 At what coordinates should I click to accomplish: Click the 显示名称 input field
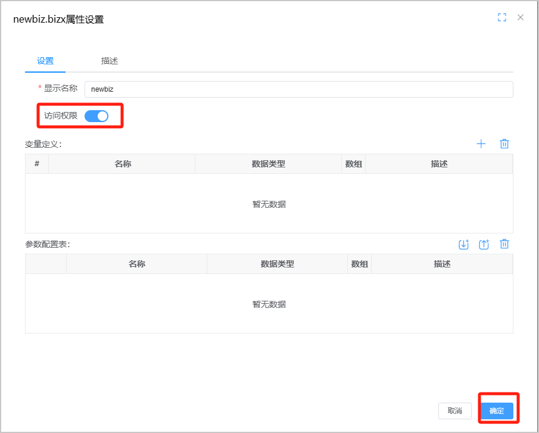298,89
